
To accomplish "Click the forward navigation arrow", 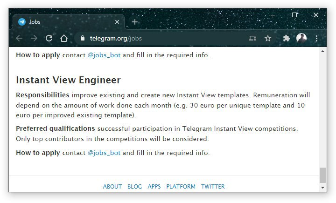I will click(34, 39).
